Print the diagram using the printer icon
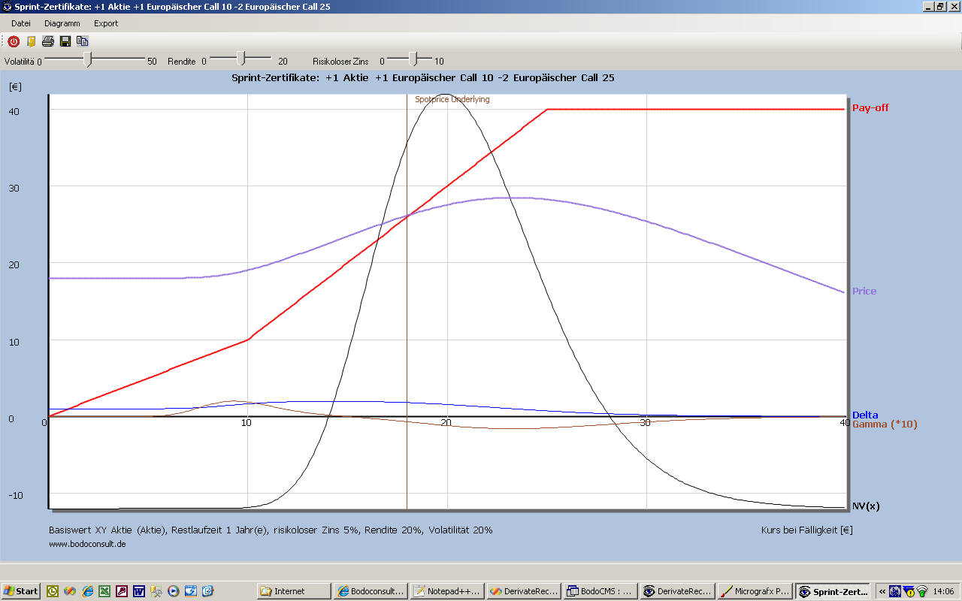This screenshot has height=601, width=962. pyautogui.click(x=47, y=41)
